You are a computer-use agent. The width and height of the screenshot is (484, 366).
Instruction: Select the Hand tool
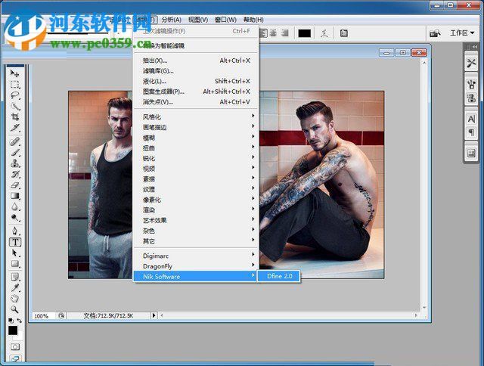pyautogui.click(x=14, y=299)
